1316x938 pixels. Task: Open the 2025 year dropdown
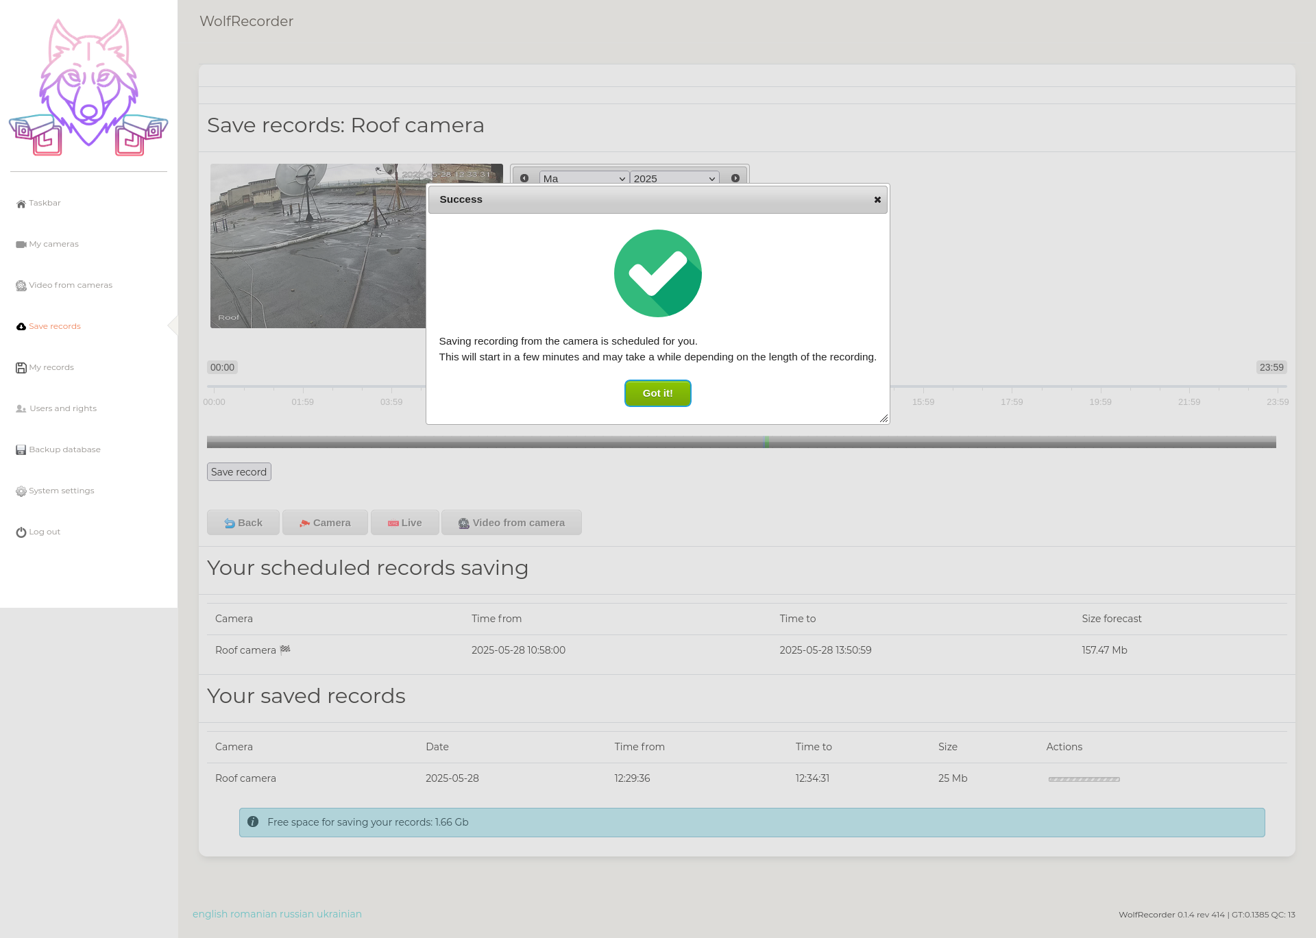coord(674,178)
